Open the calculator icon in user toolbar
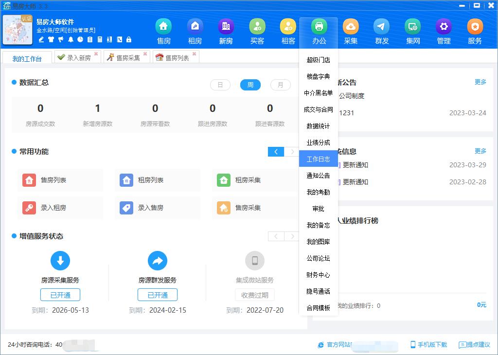 pos(100,39)
